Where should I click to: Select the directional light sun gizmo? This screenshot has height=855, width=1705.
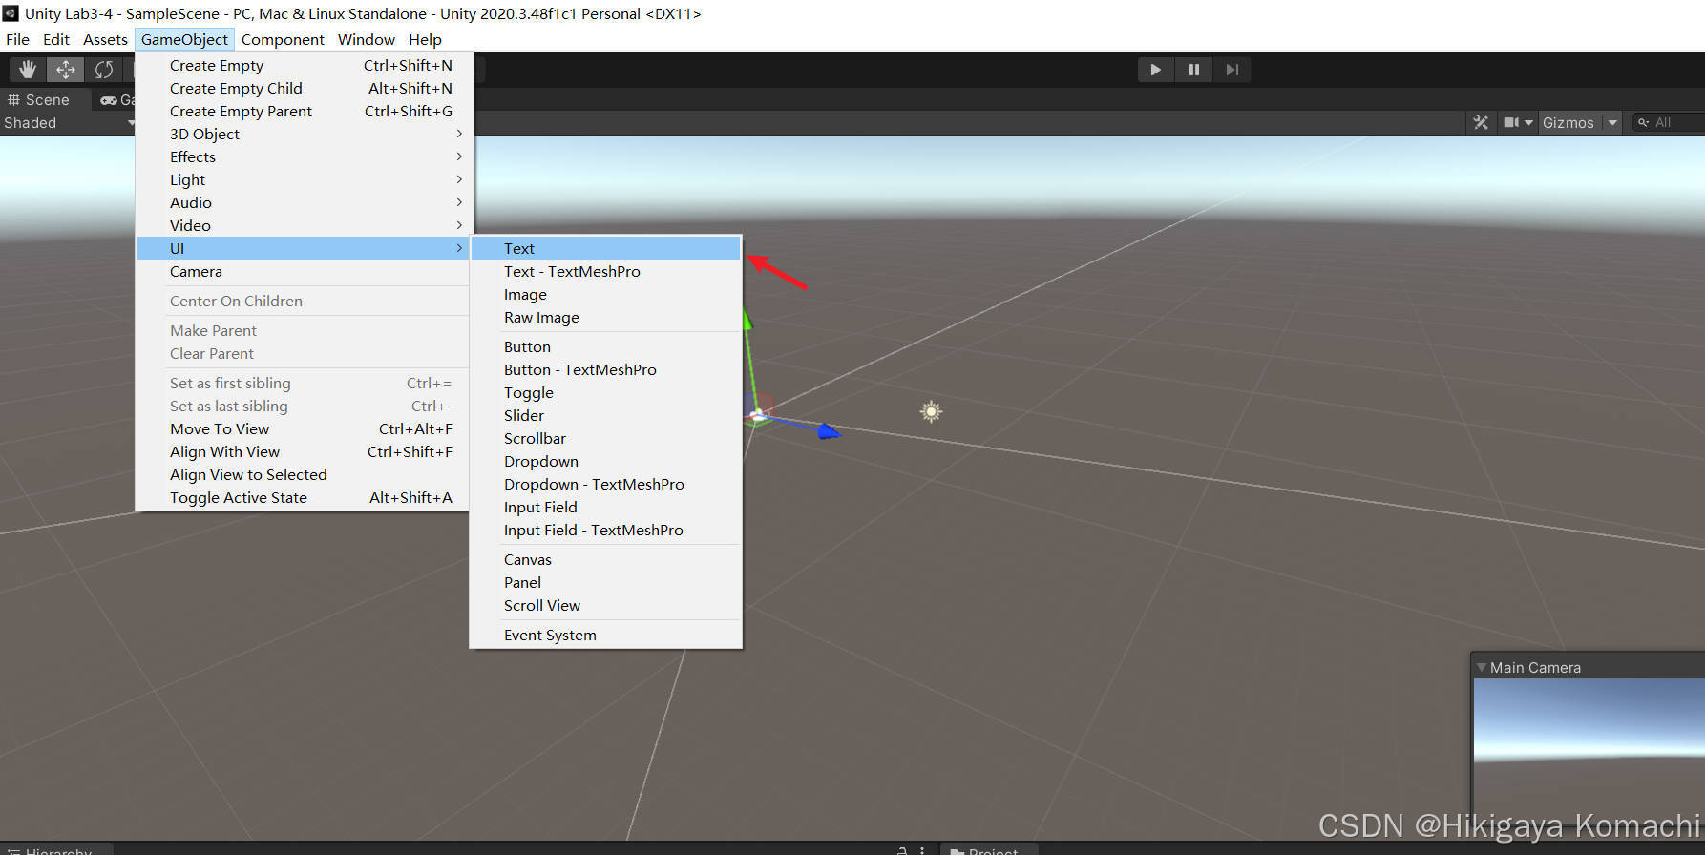coord(931,411)
